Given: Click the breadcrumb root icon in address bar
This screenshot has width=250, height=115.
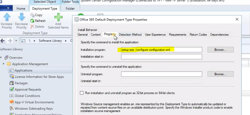Looking at the screenshot, I should tap(23, 41).
